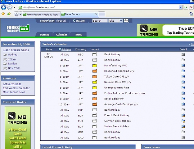Click the browser Back arrow button
194x149 pixels.
tap(4, 7)
